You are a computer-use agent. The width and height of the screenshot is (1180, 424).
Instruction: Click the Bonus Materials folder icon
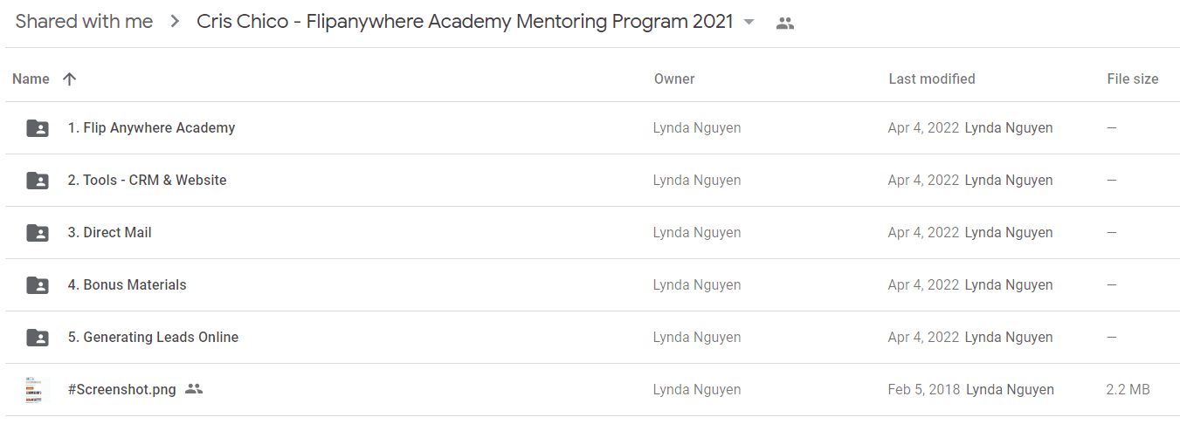(38, 285)
